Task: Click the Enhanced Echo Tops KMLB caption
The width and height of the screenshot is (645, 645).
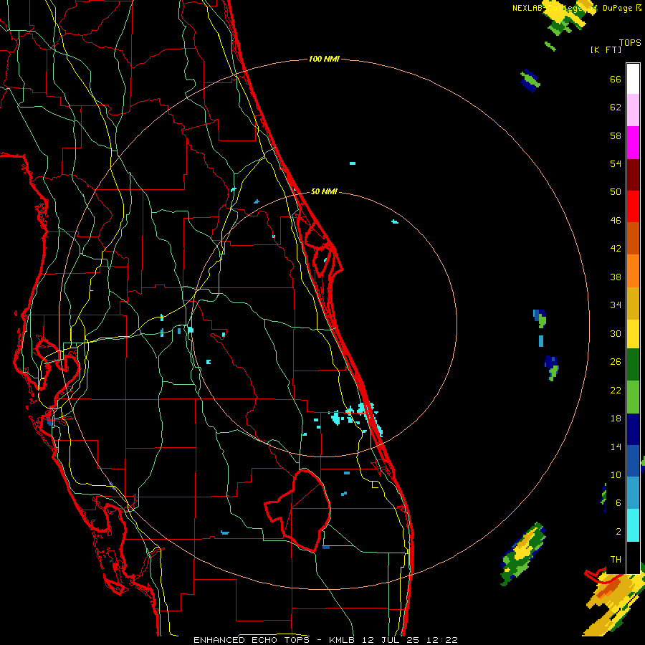Action: (x=325, y=640)
